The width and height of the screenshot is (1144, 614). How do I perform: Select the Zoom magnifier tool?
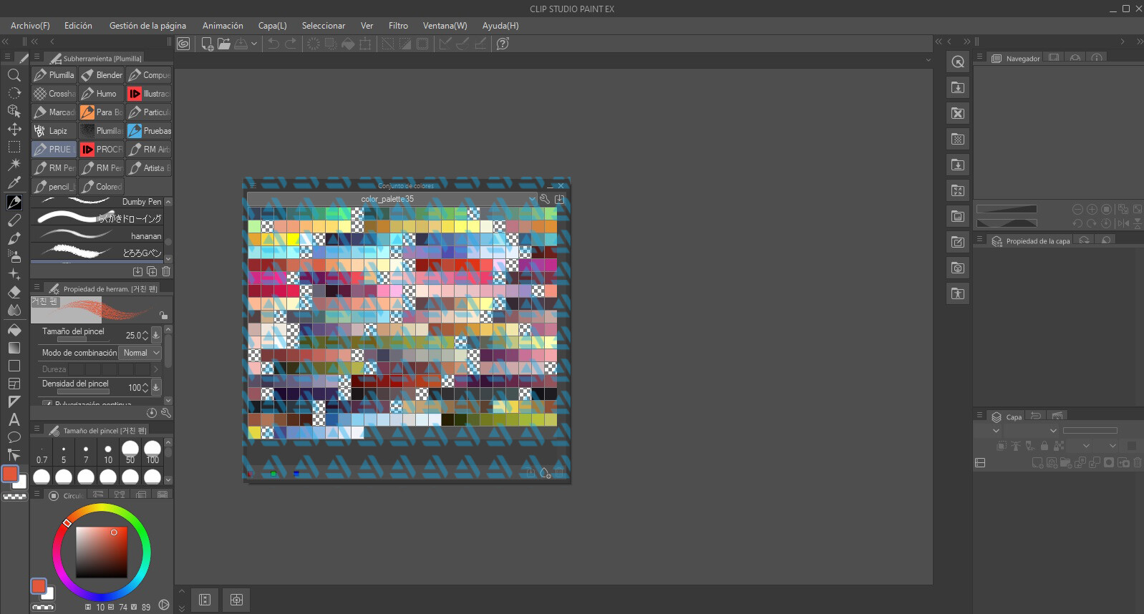pyautogui.click(x=14, y=75)
